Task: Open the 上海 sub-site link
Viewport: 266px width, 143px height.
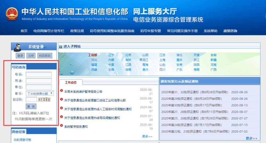Action: pyautogui.click(x=162, y=60)
